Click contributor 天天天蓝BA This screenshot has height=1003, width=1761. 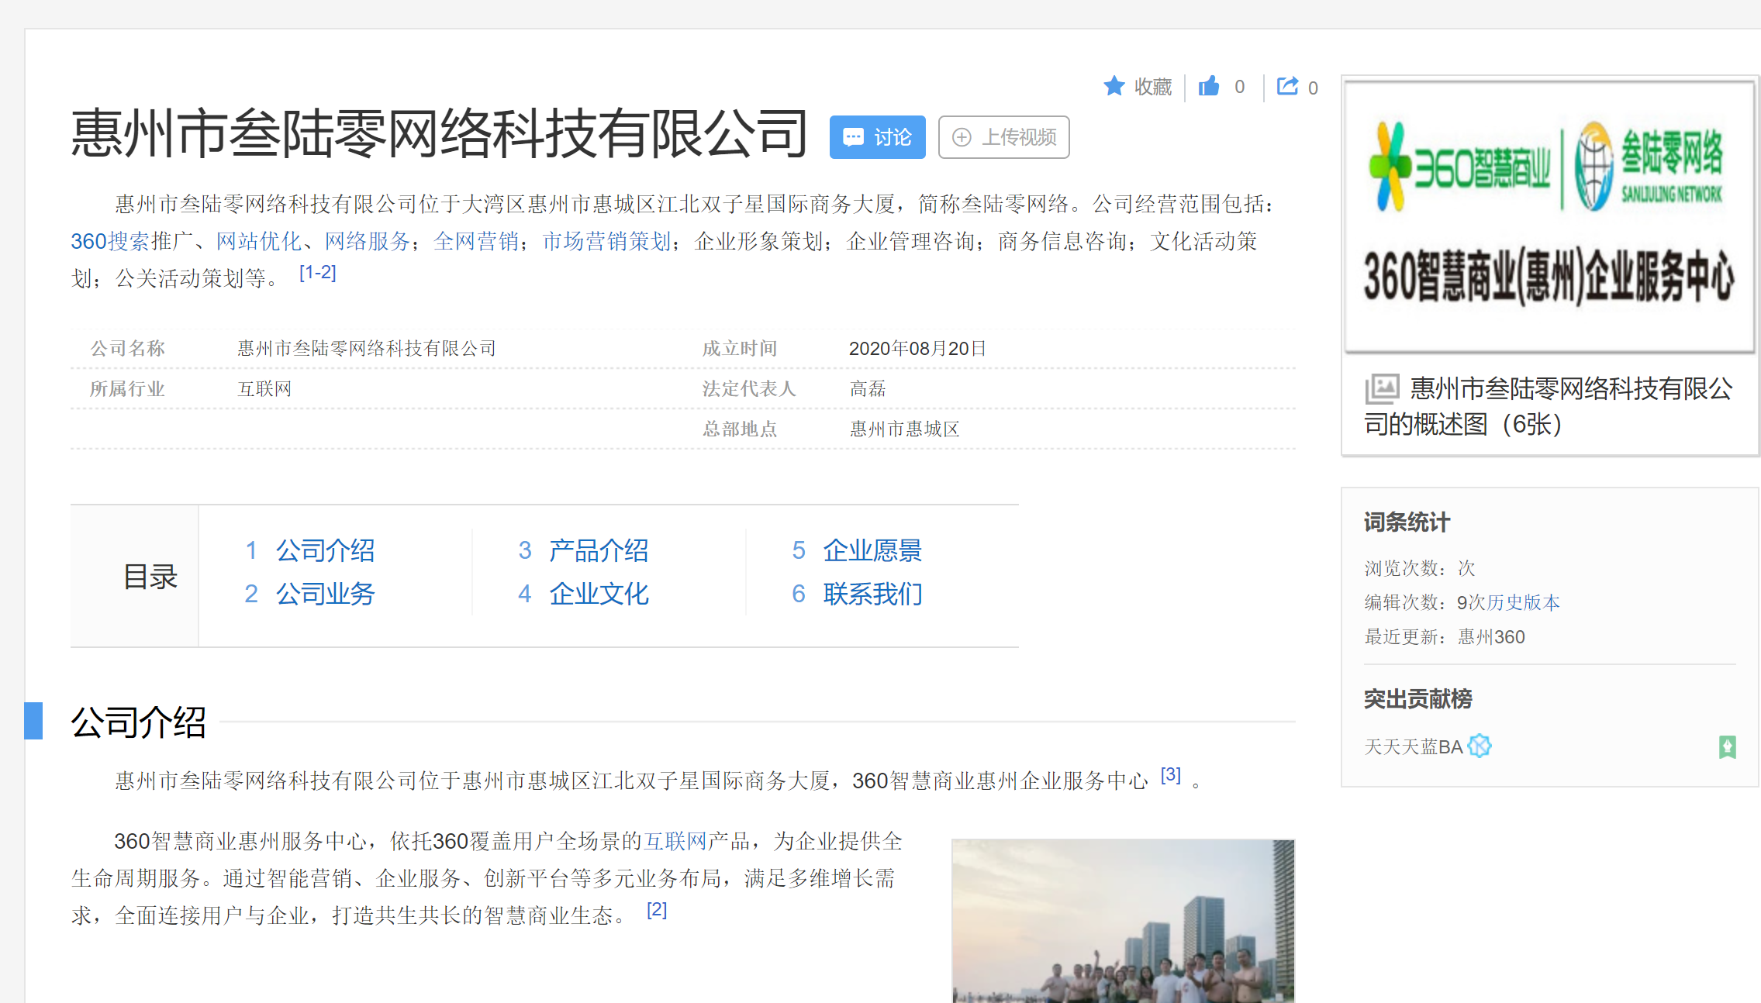pyautogui.click(x=1413, y=746)
